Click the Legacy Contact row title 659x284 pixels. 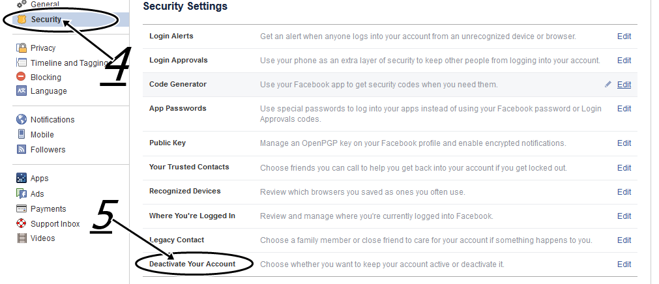point(177,240)
